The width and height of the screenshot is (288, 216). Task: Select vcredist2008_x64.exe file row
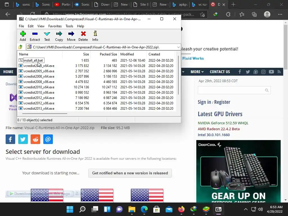click(x=96, y=76)
